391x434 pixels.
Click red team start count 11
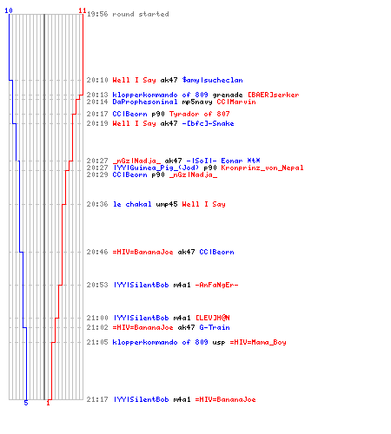tap(83, 10)
